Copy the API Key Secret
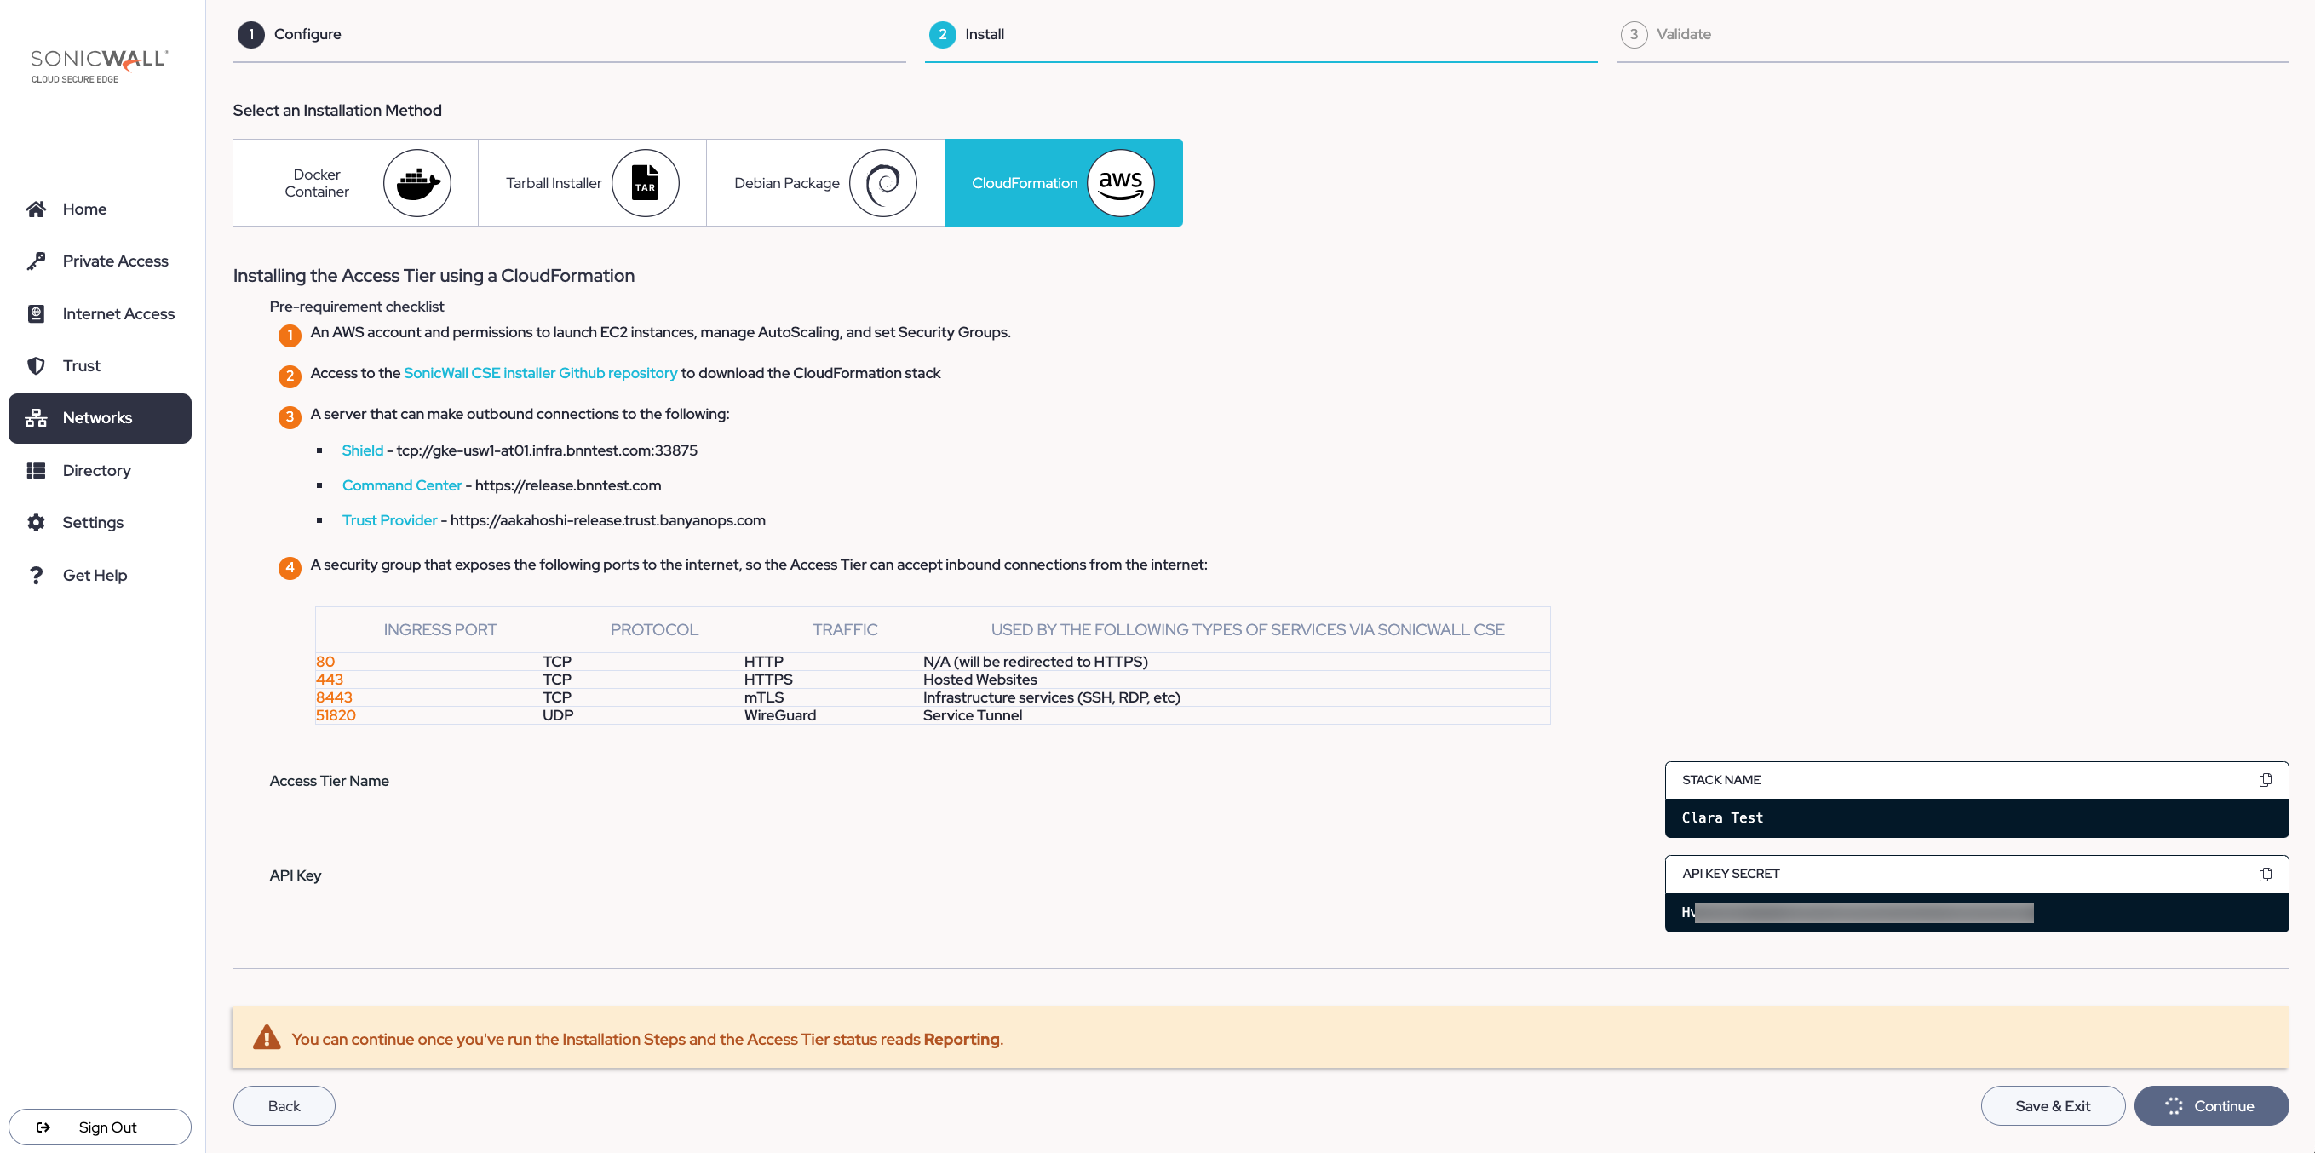This screenshot has height=1153, width=2315. click(x=2264, y=875)
